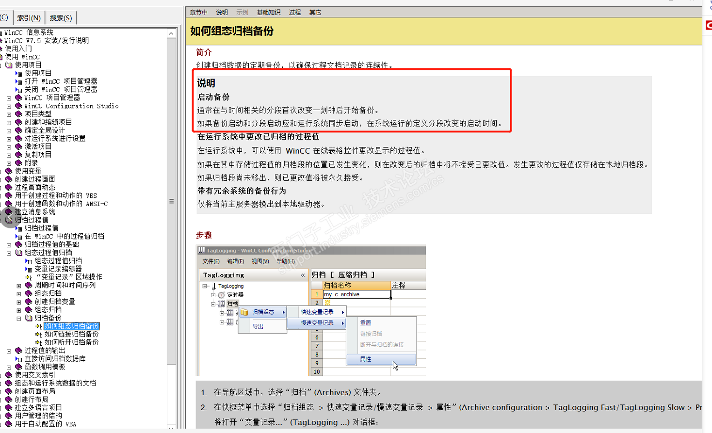
Task: Click the open book icon for "归档备份"
Action: [29, 318]
